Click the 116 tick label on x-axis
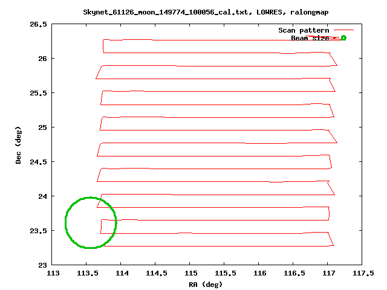 tap(259, 274)
